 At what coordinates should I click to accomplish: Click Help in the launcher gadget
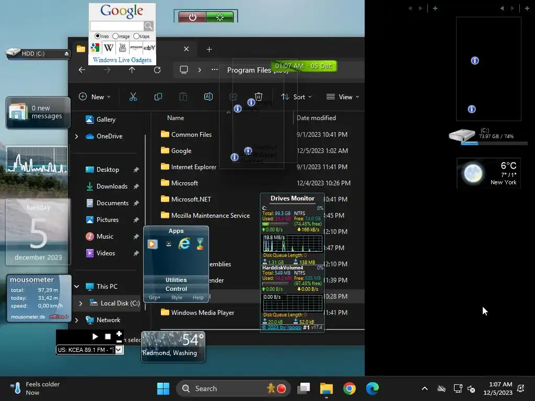tap(198, 297)
